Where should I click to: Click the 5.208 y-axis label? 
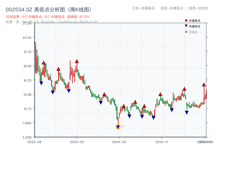[27, 137]
